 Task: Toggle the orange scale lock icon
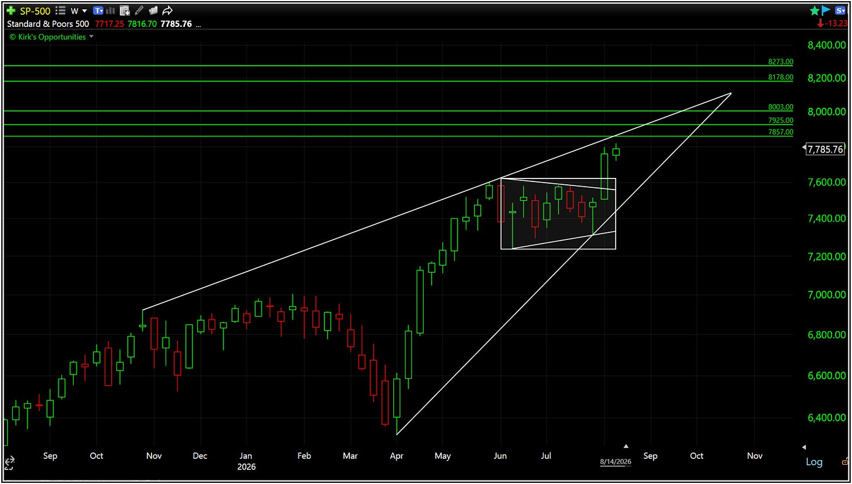(x=846, y=462)
